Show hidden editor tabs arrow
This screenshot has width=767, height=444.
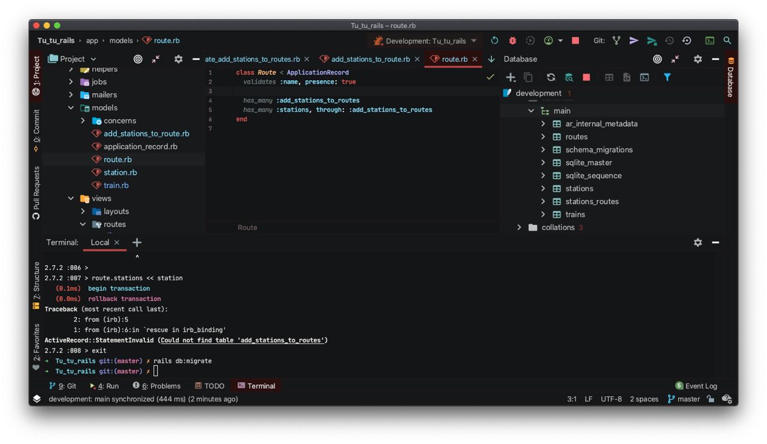491,59
